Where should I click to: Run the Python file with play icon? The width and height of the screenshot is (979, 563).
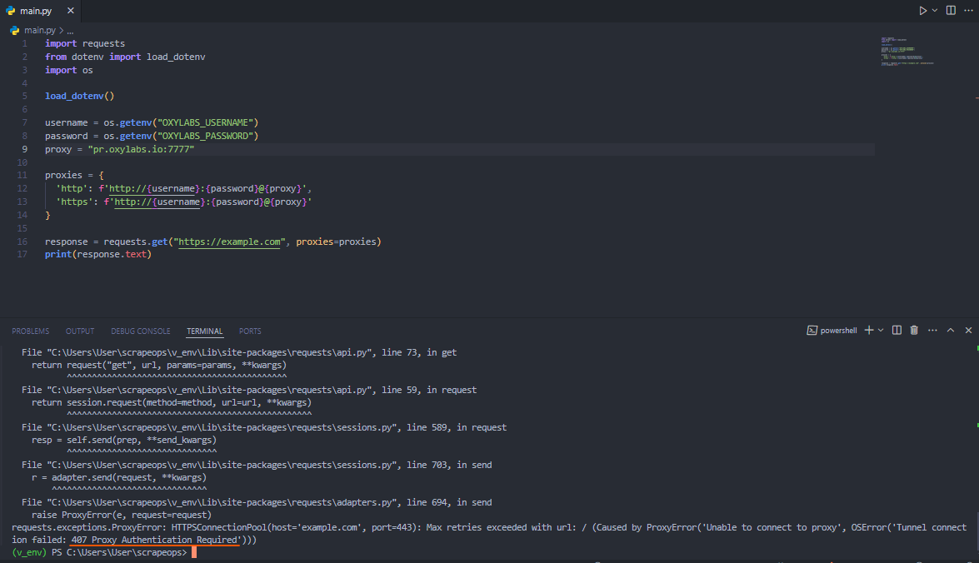coord(922,11)
